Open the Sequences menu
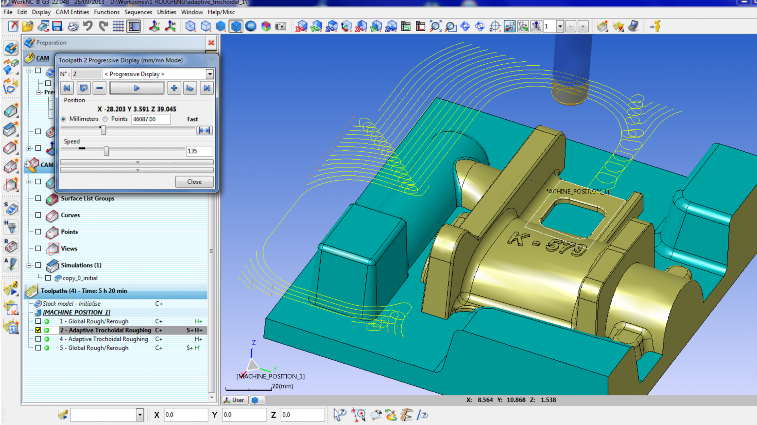The width and height of the screenshot is (757, 425). click(x=138, y=12)
